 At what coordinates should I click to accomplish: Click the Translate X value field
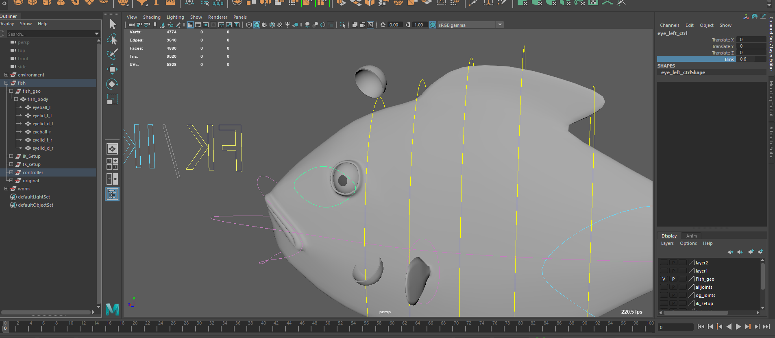(x=752, y=39)
